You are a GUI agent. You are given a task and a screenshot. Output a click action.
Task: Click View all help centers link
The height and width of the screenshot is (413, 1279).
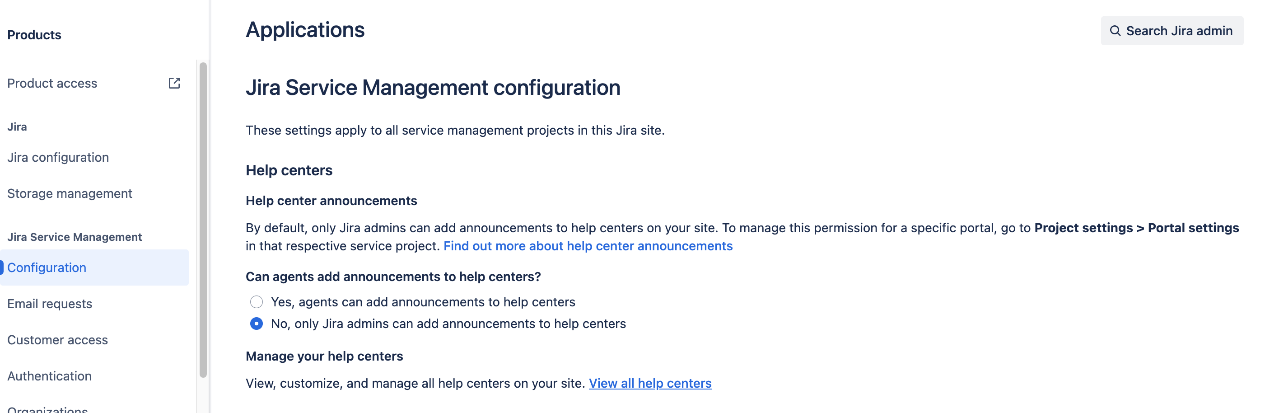click(650, 383)
